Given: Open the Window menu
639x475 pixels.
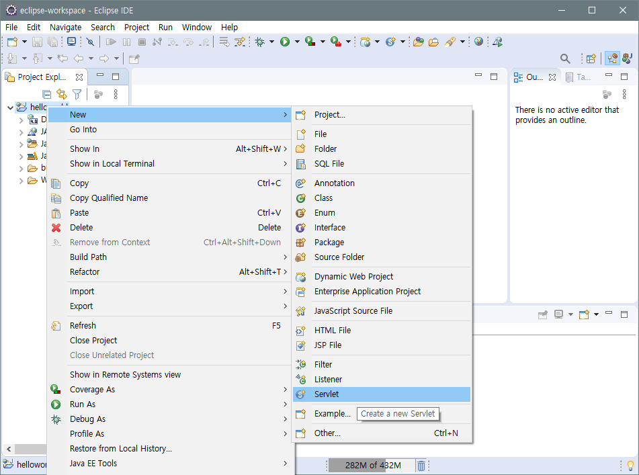Looking at the screenshot, I should click(x=197, y=28).
